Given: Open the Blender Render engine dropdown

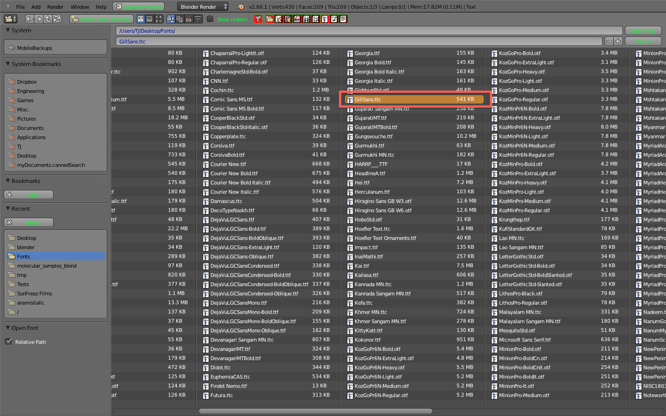Looking at the screenshot, I should [x=203, y=6].
